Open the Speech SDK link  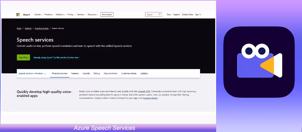click(x=144, y=91)
